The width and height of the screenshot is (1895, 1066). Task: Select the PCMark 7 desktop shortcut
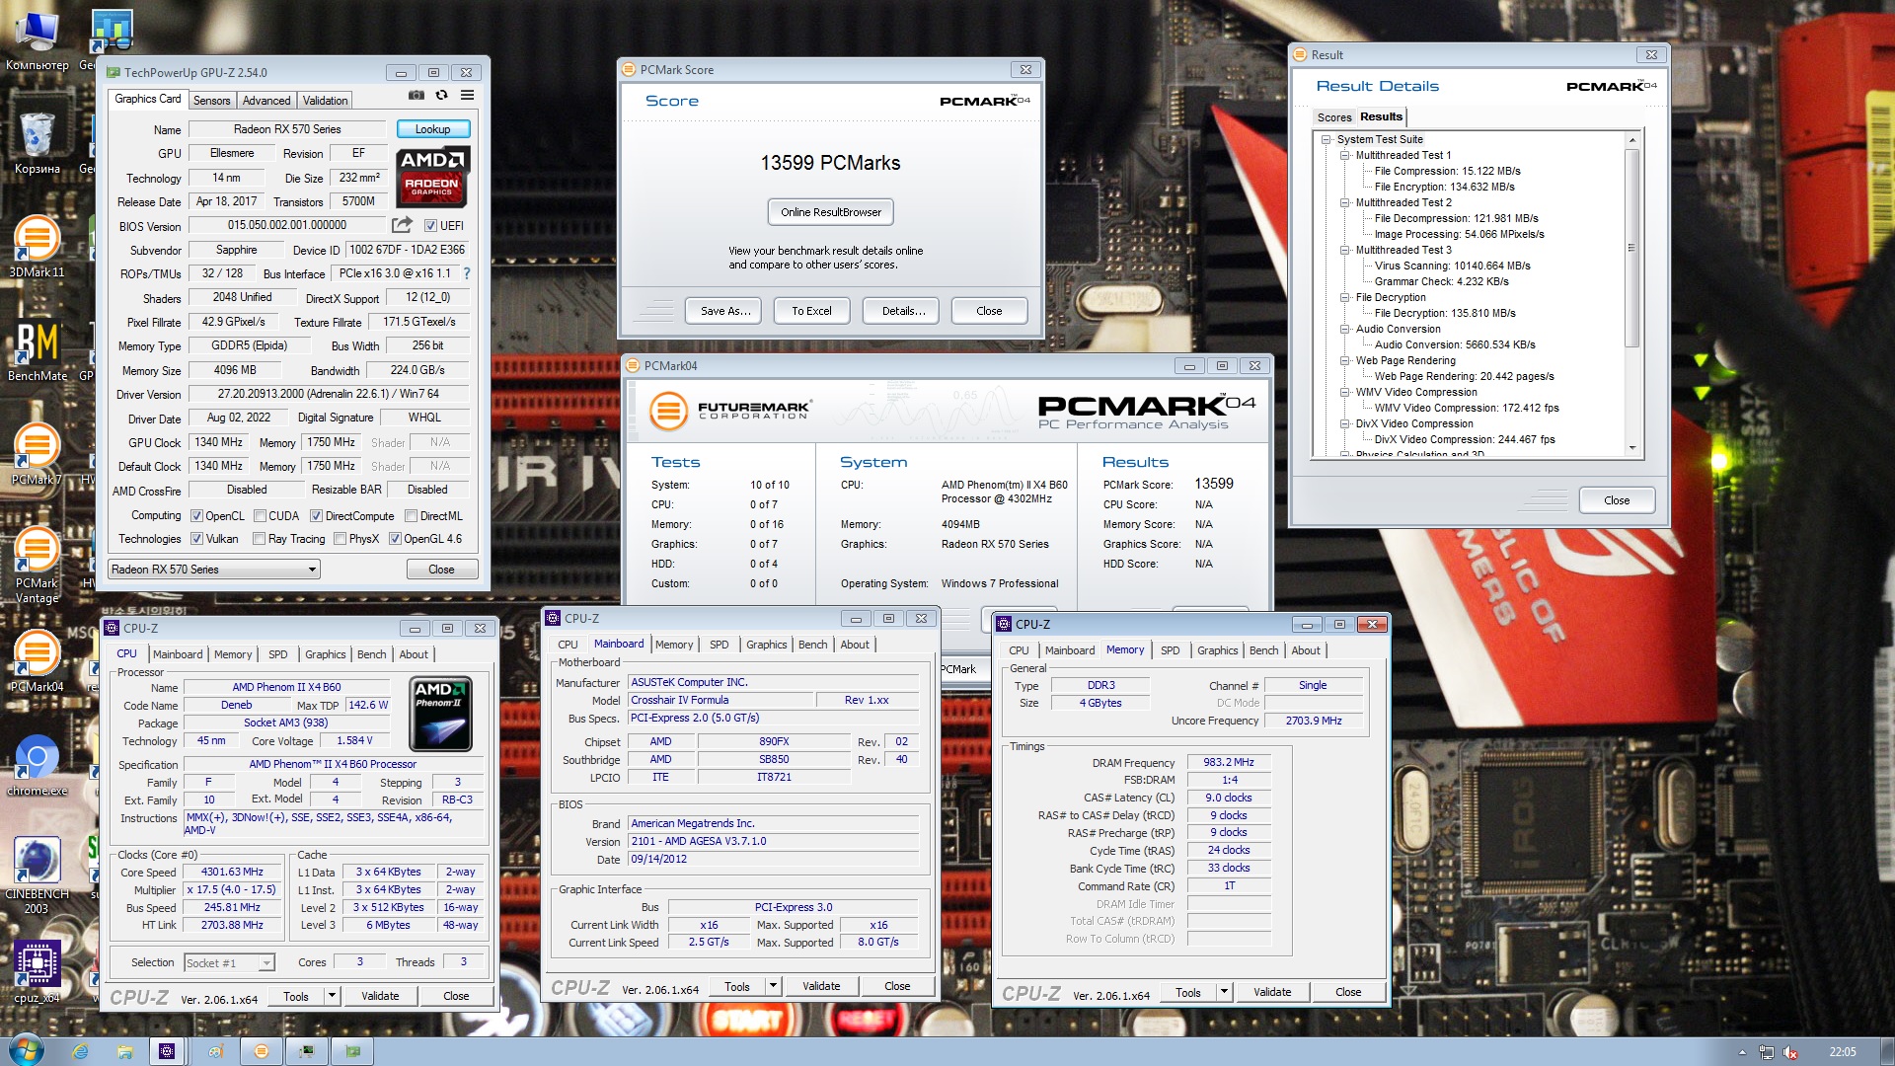click(x=37, y=454)
